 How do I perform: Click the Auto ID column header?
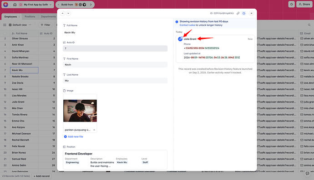(46, 34)
